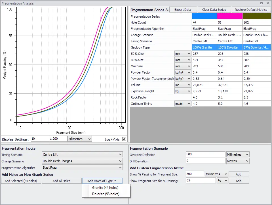Screen dimensions: 272x205
Task: Click Restore Default Metrics
Action: (251, 9)
